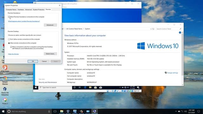The image size is (203, 114).
Task: Click the guest VM network tray icon
Action: click(125, 87)
